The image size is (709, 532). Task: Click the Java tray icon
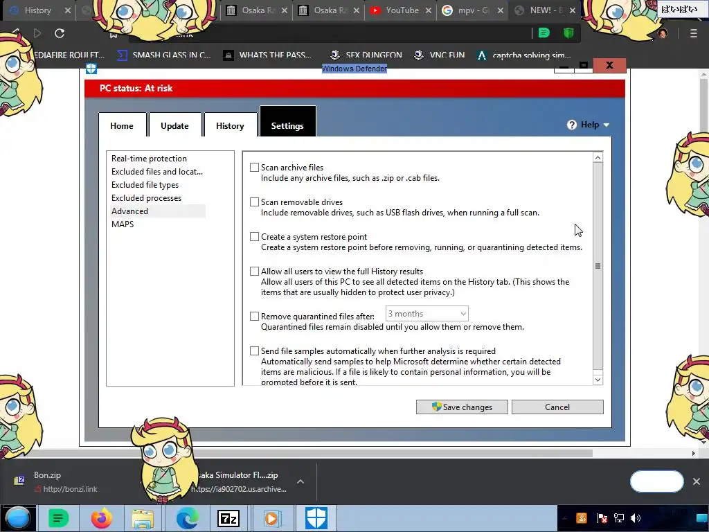click(x=582, y=518)
